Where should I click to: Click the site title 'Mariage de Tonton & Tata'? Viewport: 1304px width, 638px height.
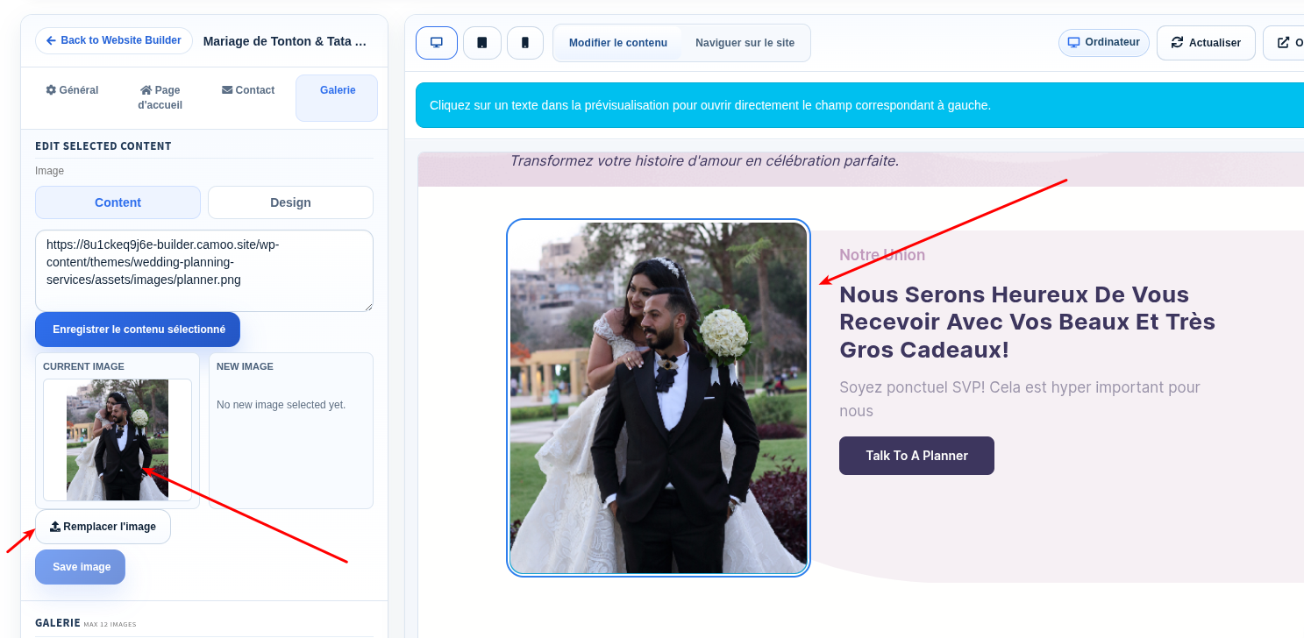point(285,41)
